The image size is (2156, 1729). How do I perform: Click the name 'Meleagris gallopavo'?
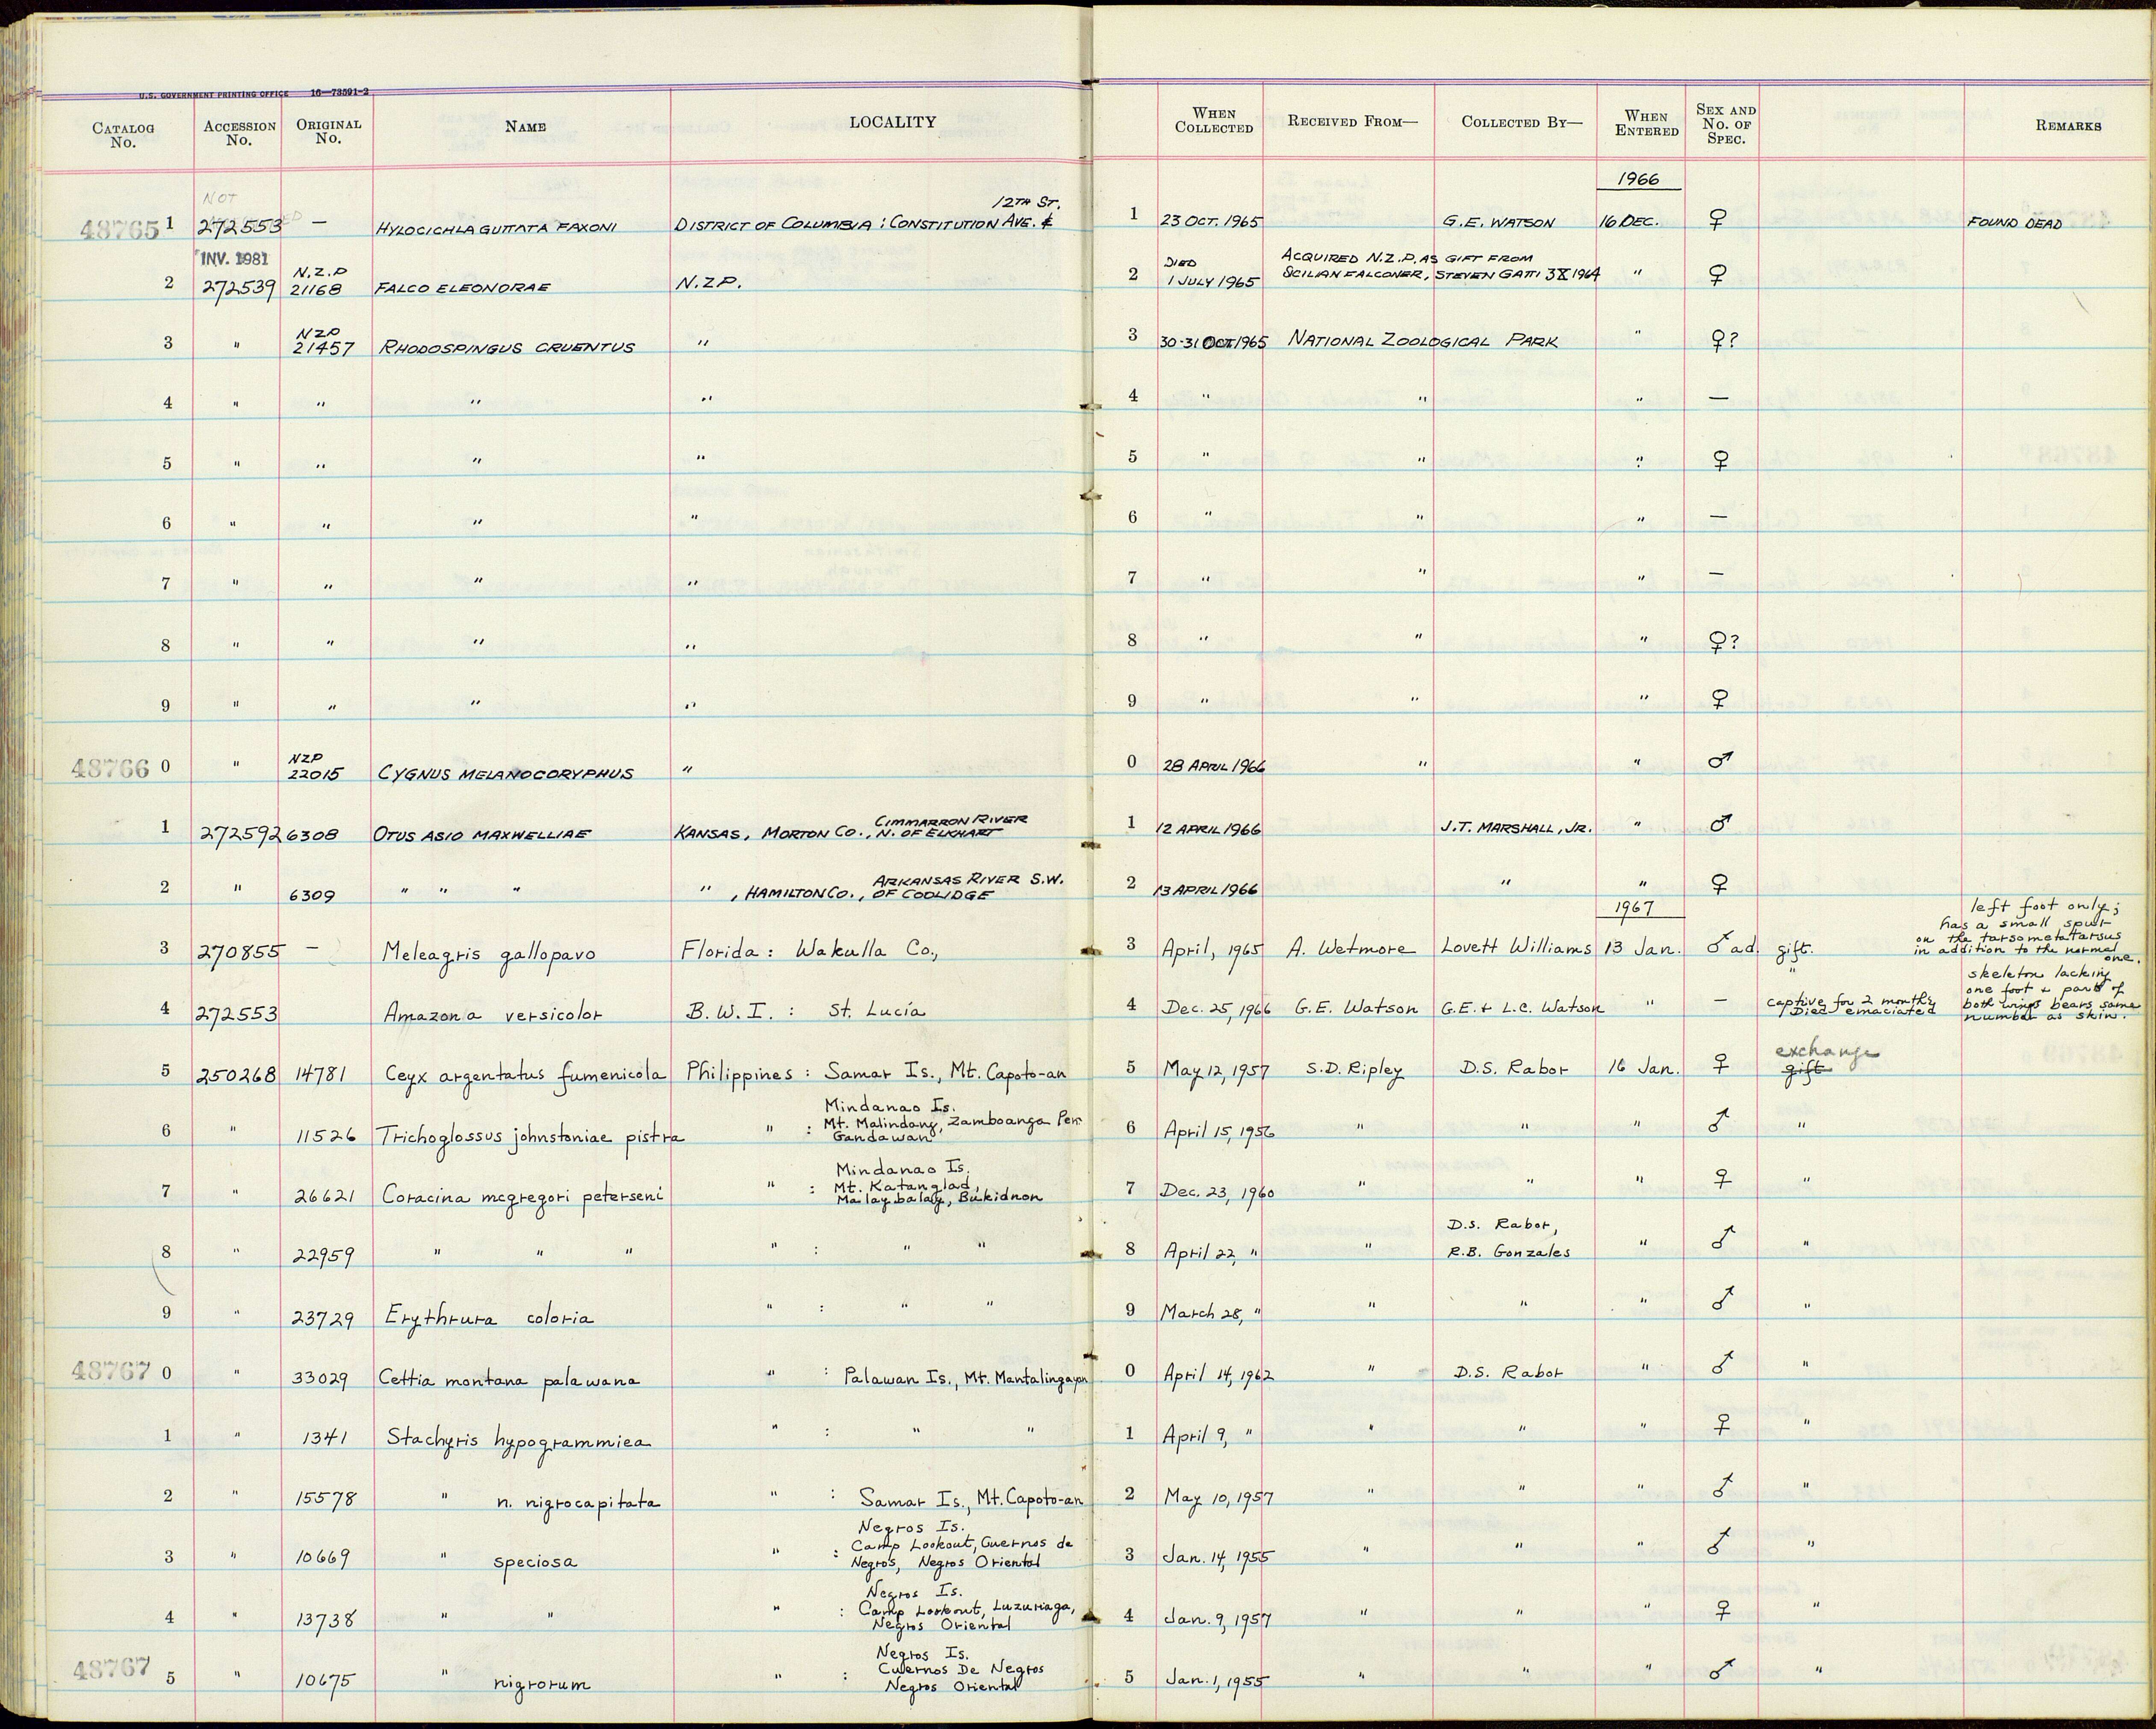(x=490, y=954)
